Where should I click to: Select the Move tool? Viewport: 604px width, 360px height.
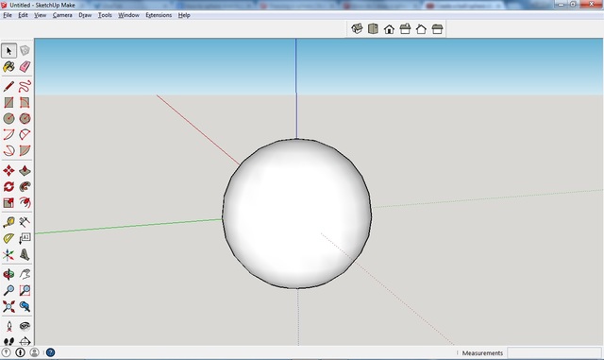8,170
